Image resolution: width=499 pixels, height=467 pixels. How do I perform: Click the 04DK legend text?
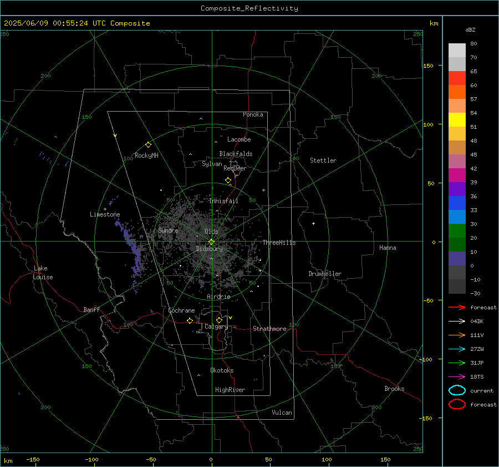coord(477,322)
